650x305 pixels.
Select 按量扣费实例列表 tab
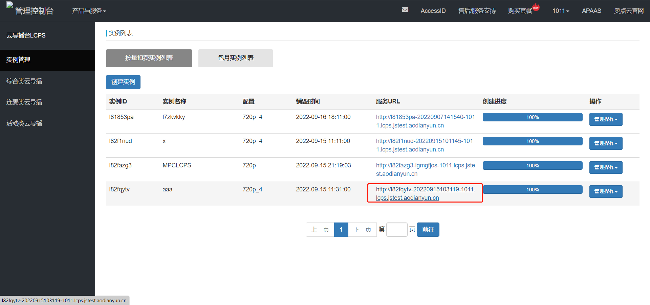[149, 58]
